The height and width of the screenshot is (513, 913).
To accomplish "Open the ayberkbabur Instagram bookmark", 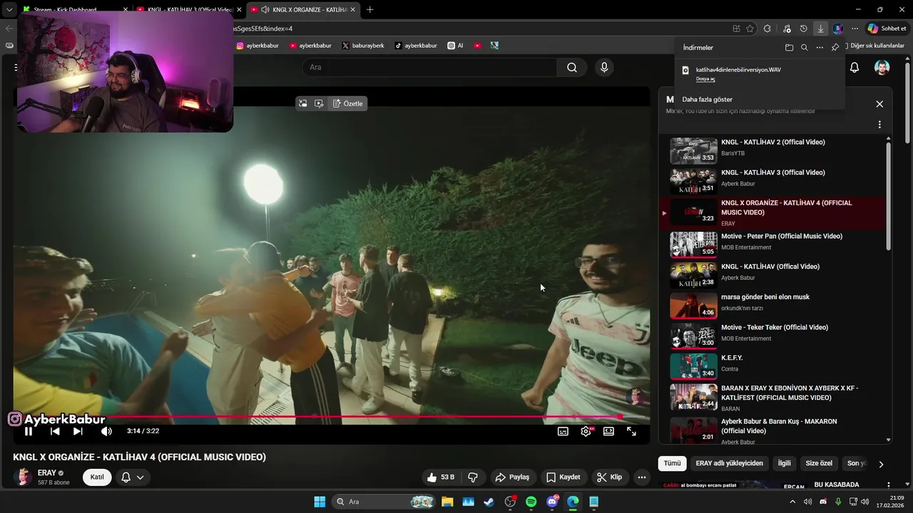I will pyautogui.click(x=257, y=46).
